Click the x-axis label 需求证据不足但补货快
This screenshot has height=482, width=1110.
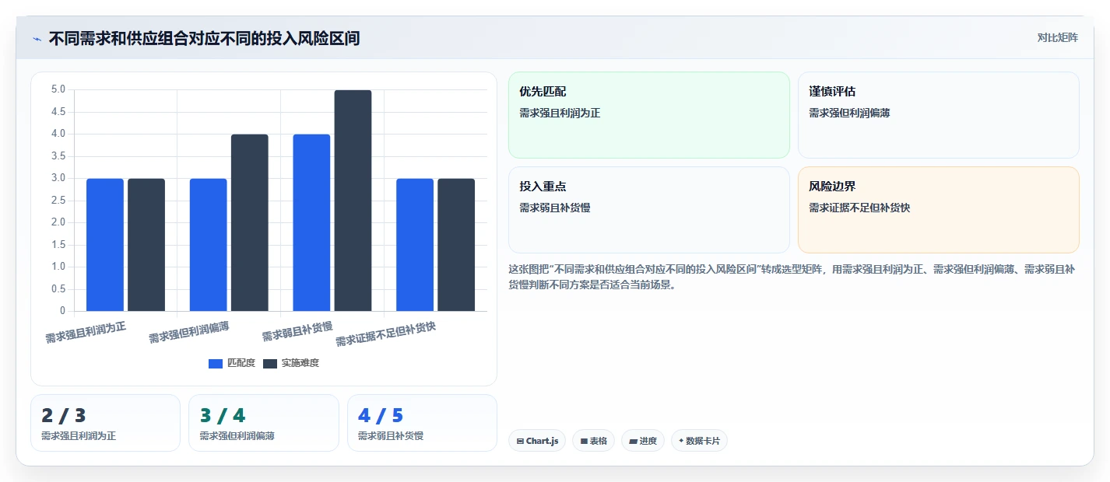385,334
